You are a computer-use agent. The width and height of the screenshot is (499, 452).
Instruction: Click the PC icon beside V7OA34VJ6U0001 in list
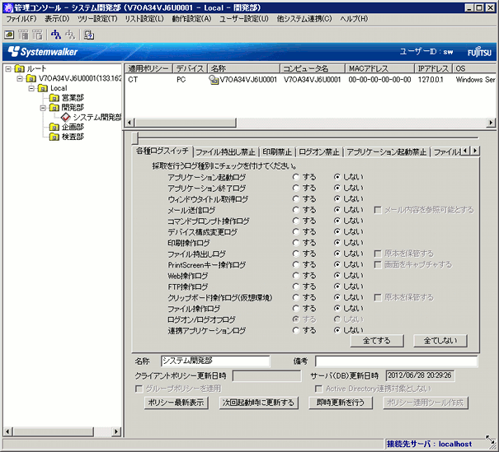point(214,80)
